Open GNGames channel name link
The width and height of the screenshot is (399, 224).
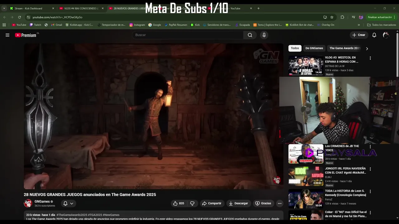[x=42, y=202]
